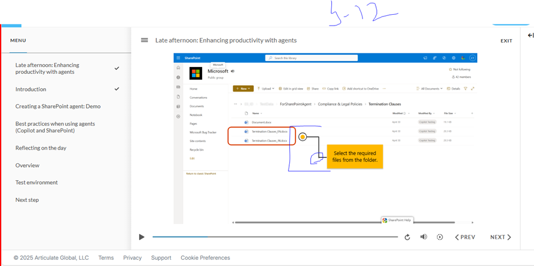Select the MENU tab
Image resolution: width=534 pixels, height=266 pixels.
[x=18, y=40]
